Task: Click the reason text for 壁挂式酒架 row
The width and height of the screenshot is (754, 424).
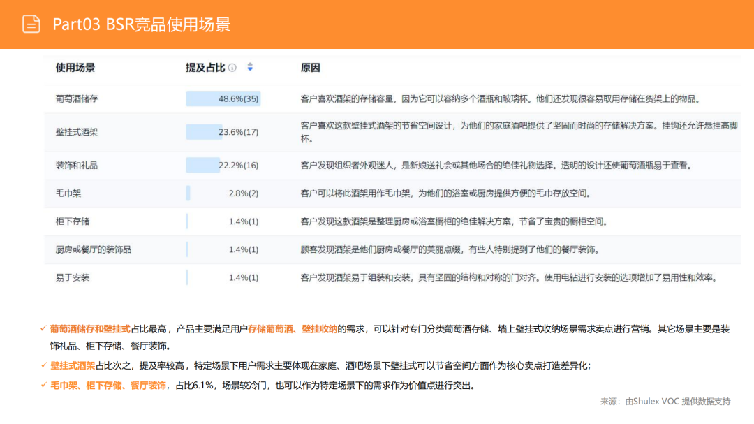Action: click(x=519, y=132)
